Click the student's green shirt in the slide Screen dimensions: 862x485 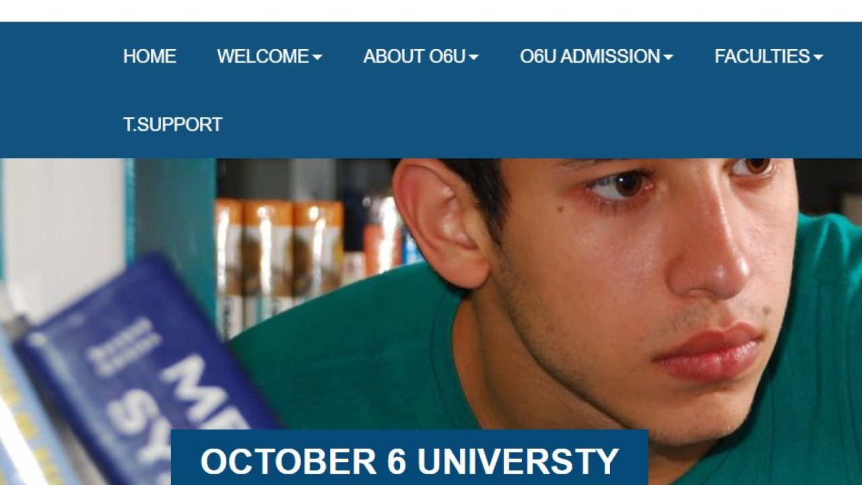click(350, 364)
